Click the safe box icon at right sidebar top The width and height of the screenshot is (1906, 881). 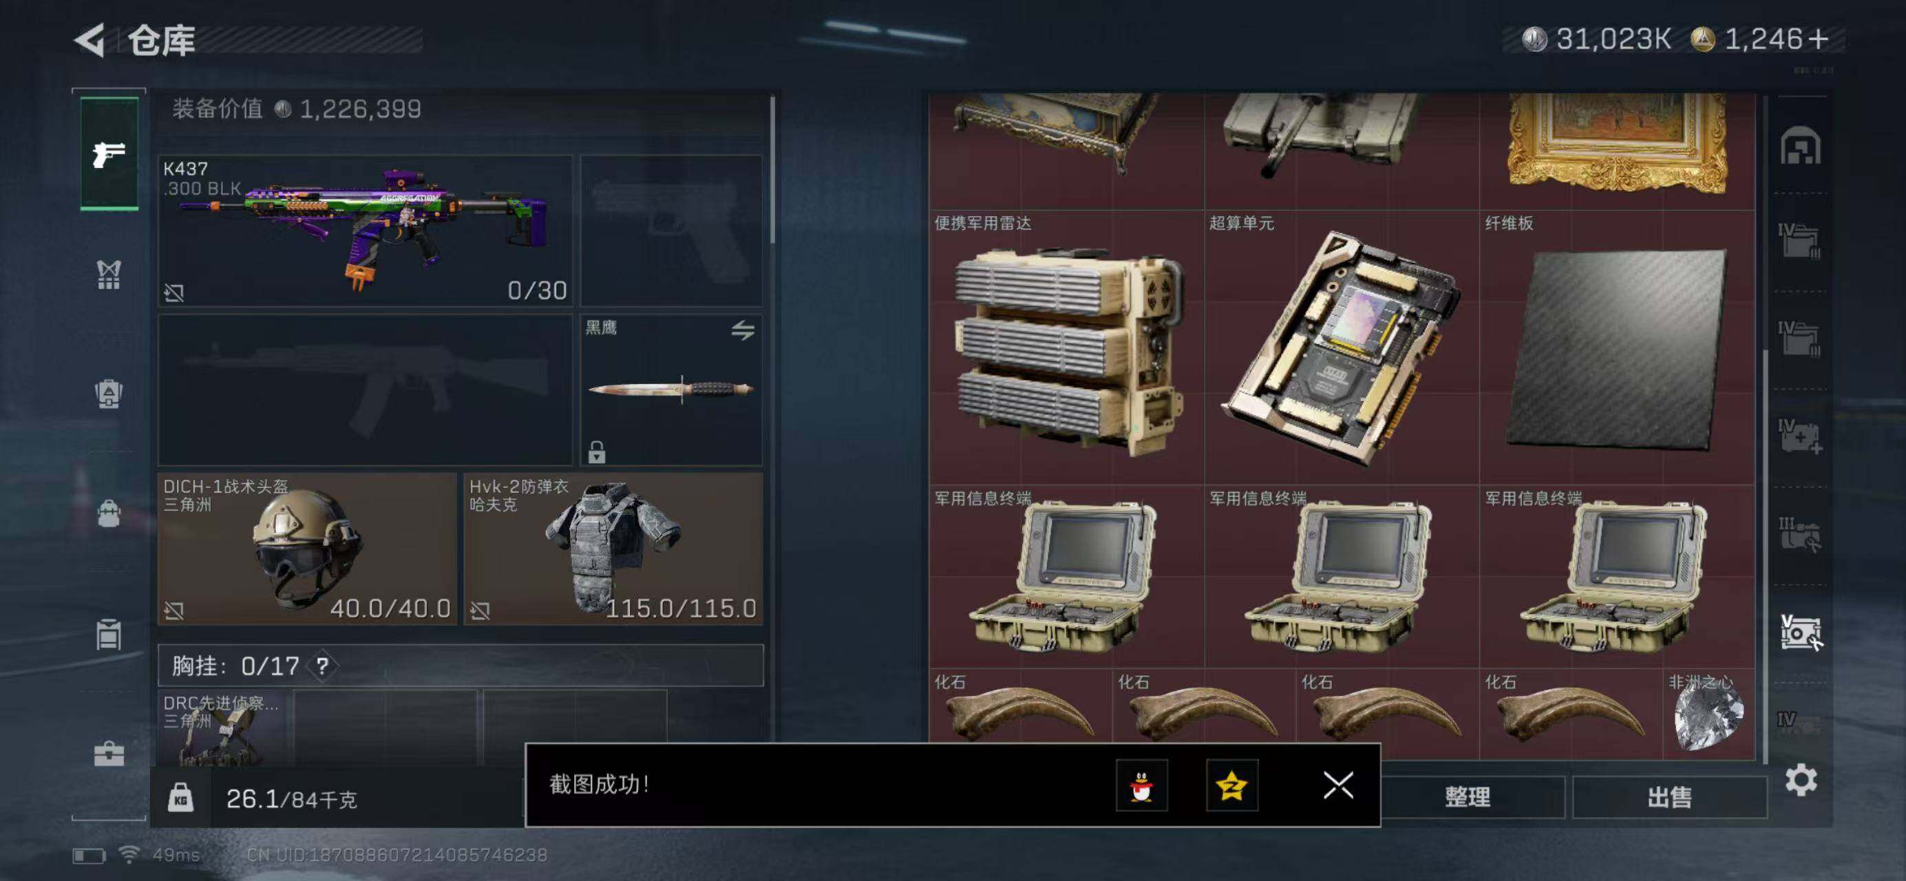coord(1799,146)
